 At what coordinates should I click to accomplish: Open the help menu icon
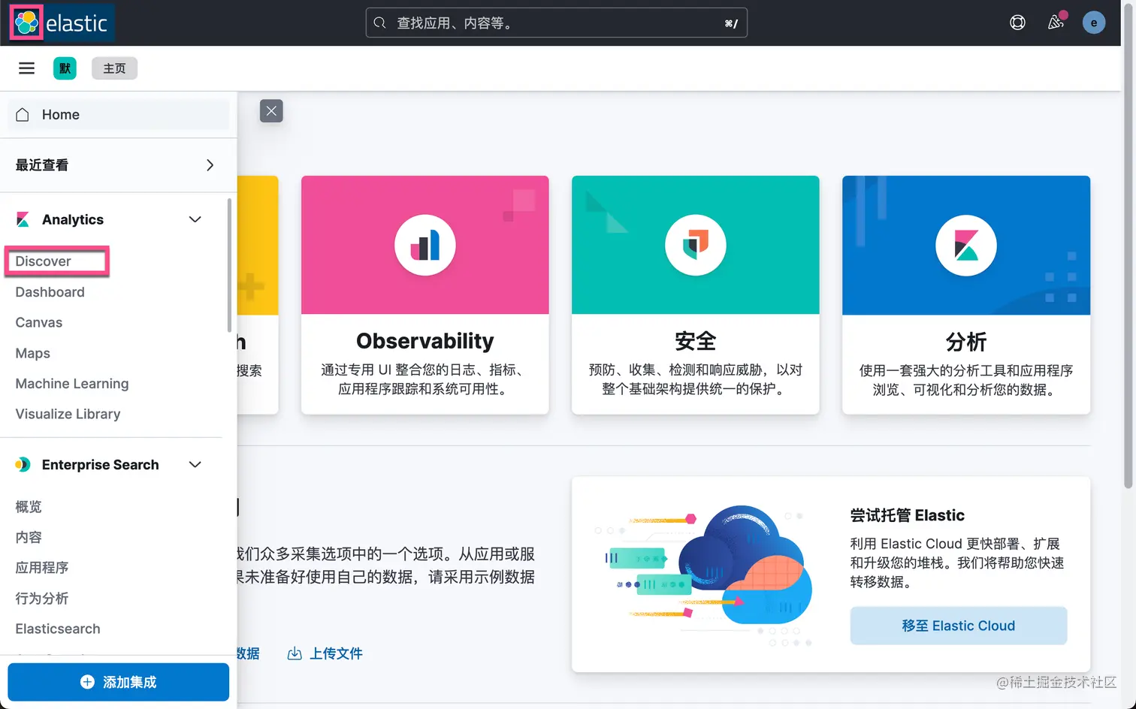(x=1017, y=23)
